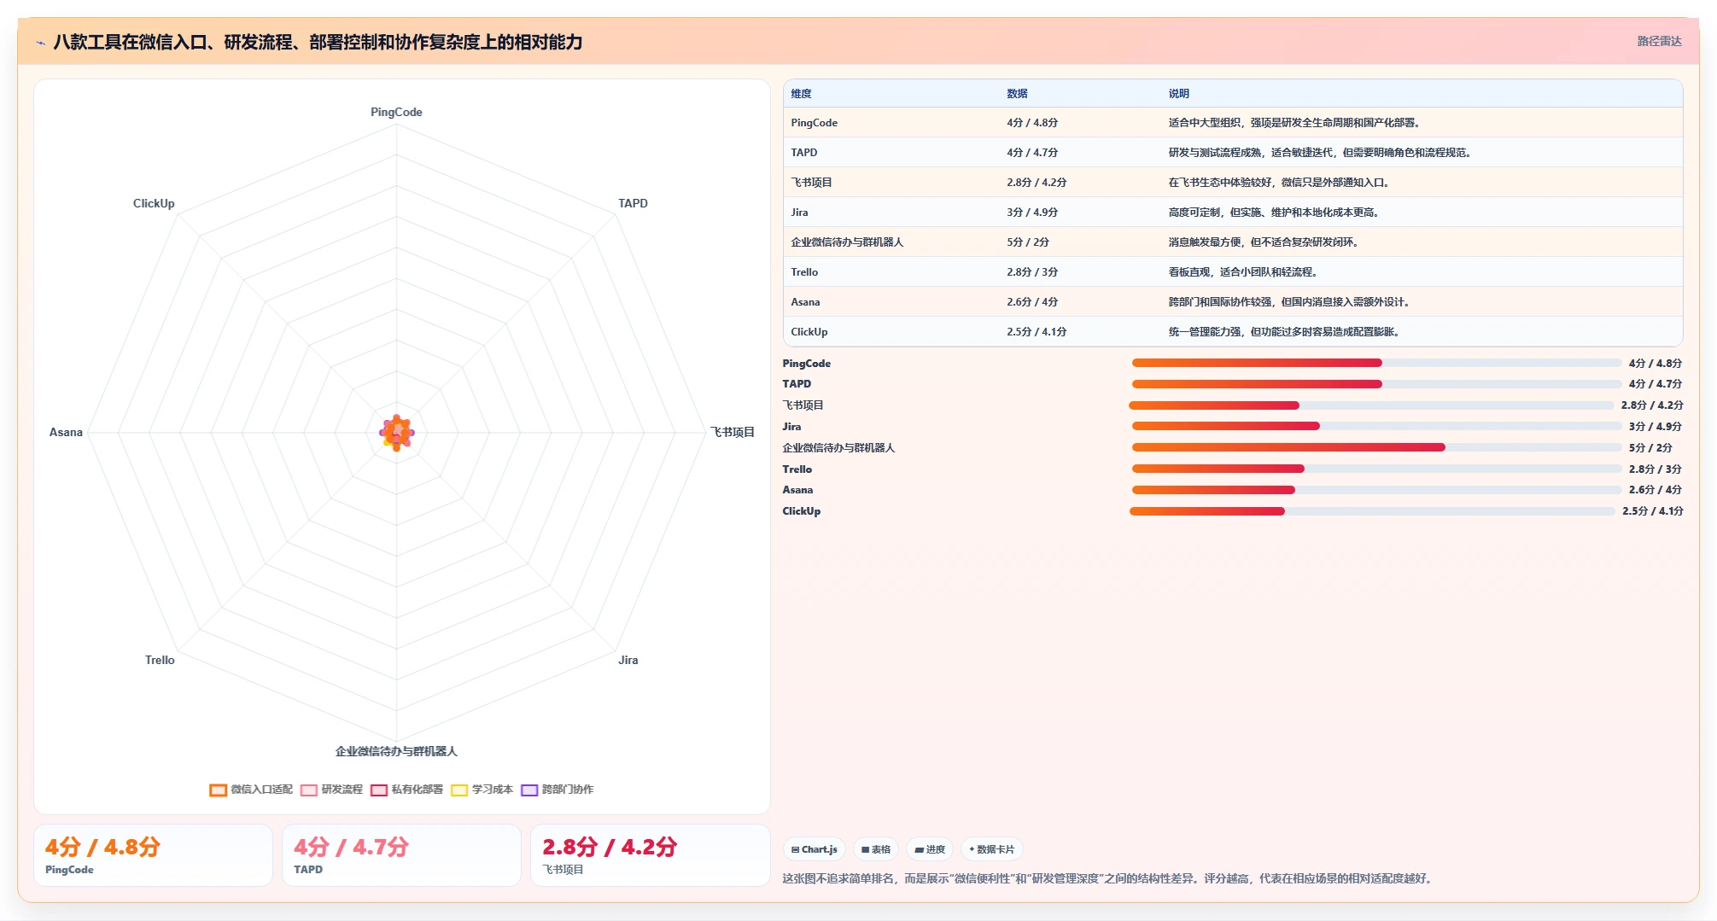Image resolution: width=1717 pixels, height=921 pixels.
Task: Select the 数据 column header
Action: point(1017,94)
